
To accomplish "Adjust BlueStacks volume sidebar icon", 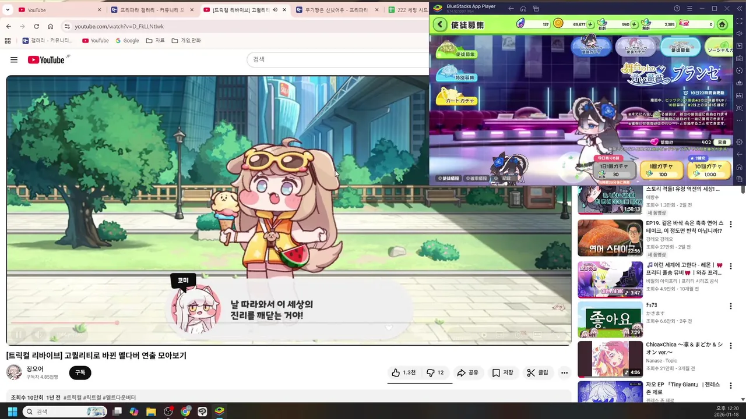I will (x=740, y=34).
